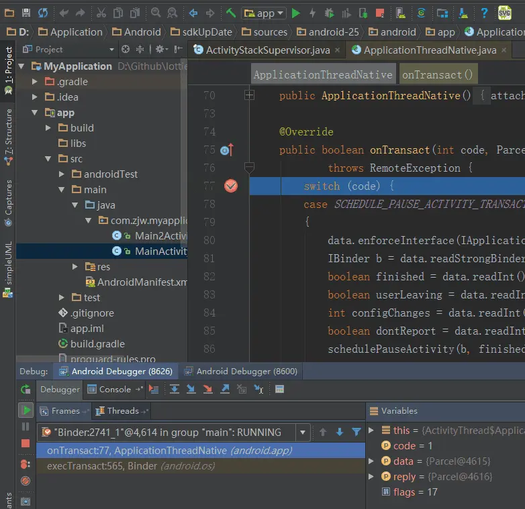Click the Debug app bug icon
The width and height of the screenshot is (525, 509).
(x=329, y=13)
